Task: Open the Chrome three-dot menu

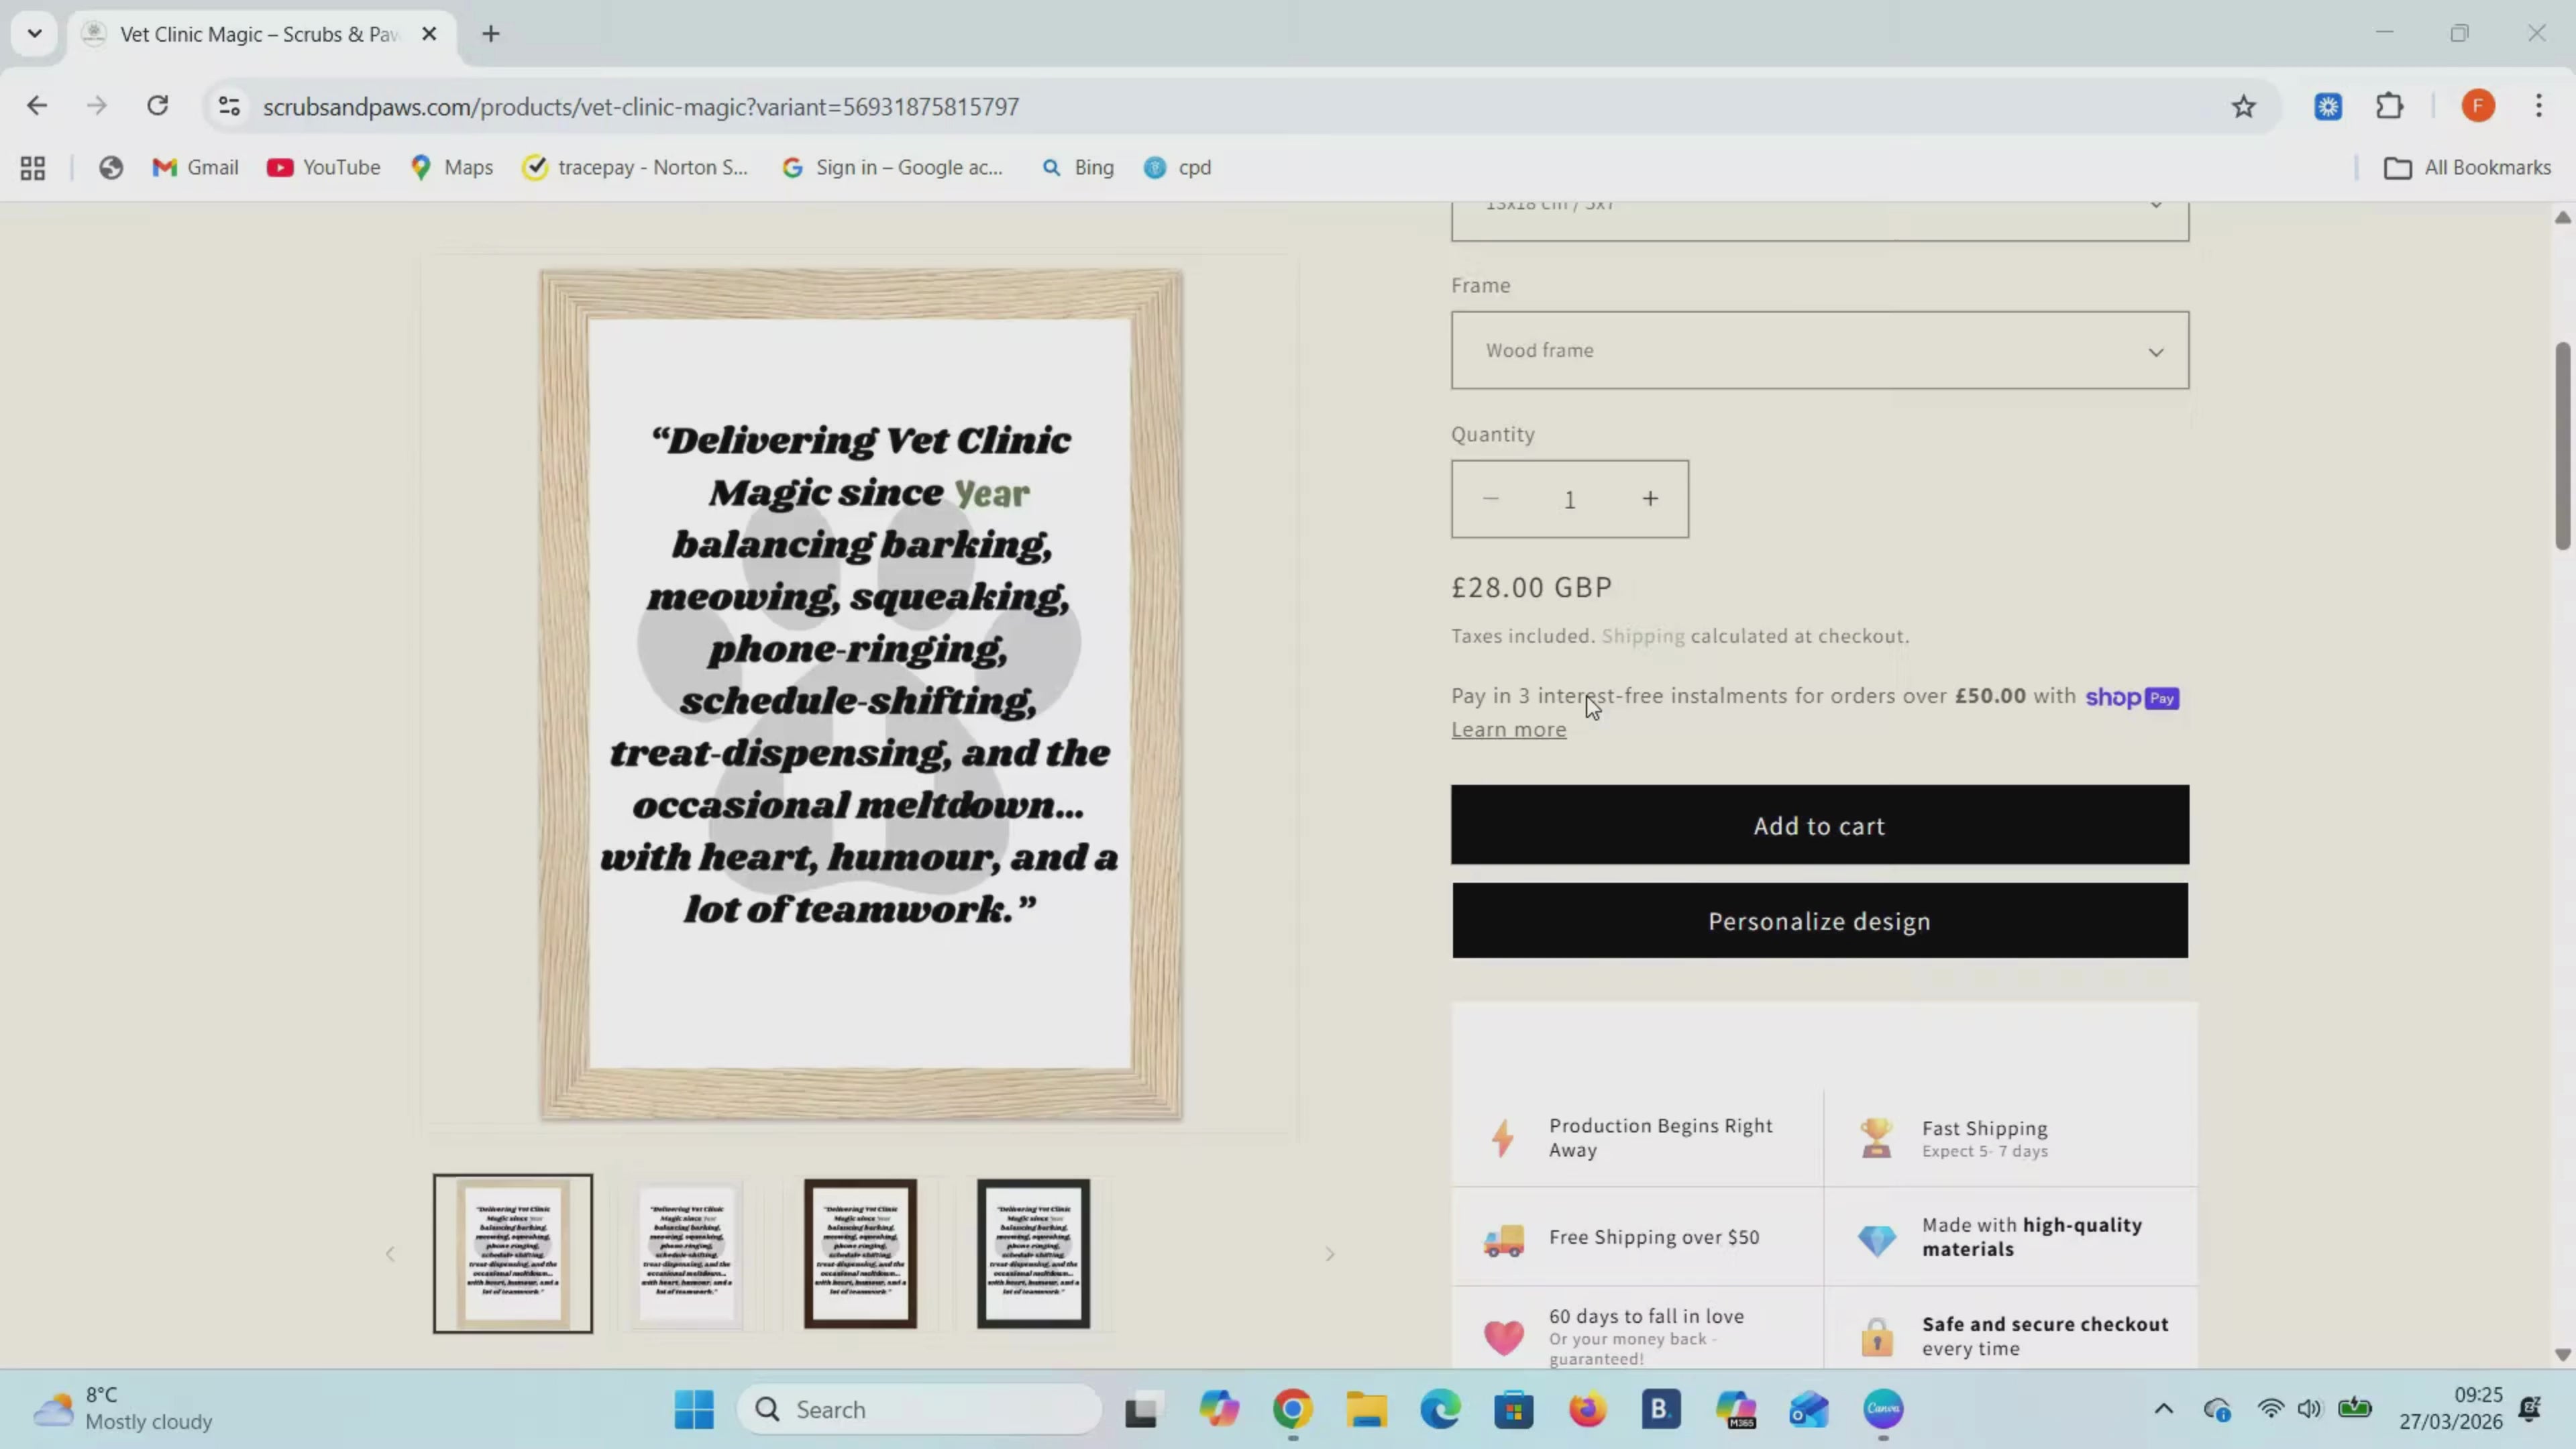Action: [2538, 106]
